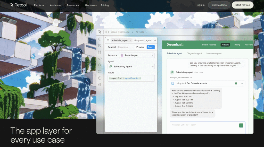The width and height of the screenshot is (264, 147).
Task: Close the schedule_agent tab
Action: pyautogui.click(x=130, y=40)
